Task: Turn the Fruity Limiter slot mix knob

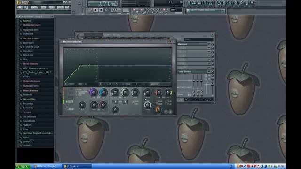Action: 212,71
